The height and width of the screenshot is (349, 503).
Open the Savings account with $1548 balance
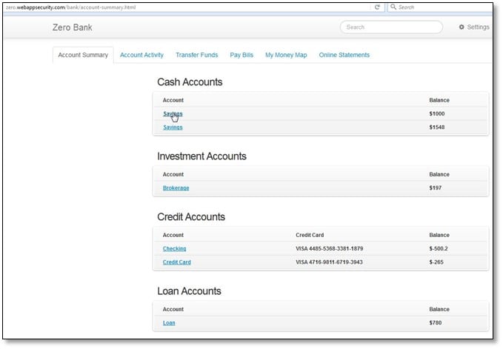pos(173,127)
